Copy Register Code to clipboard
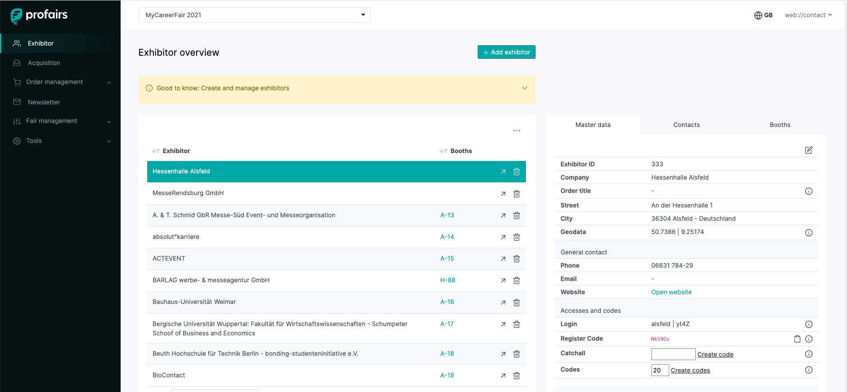Image resolution: width=847 pixels, height=392 pixels. (797, 339)
